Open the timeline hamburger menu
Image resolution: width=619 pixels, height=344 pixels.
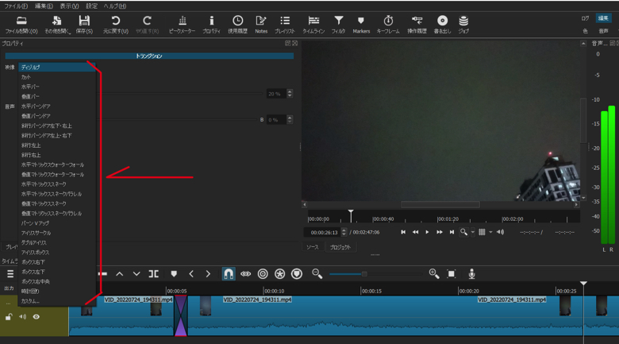click(x=10, y=273)
